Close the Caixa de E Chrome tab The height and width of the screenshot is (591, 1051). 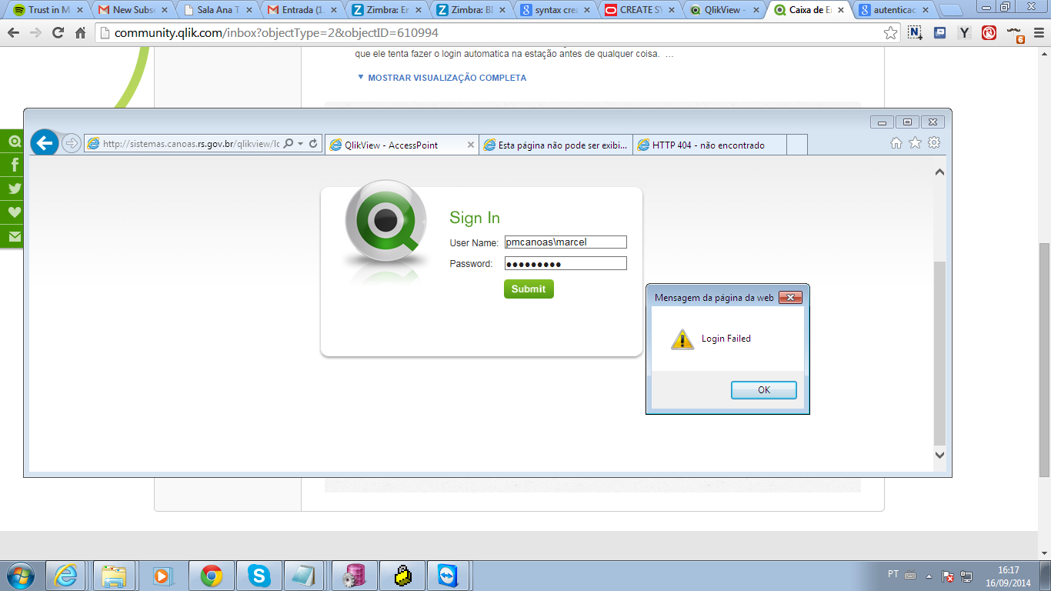tap(841, 10)
